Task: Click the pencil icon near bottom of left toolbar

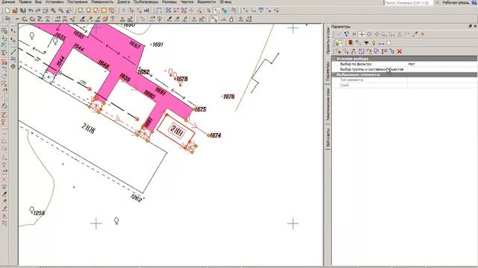Action: [4, 194]
